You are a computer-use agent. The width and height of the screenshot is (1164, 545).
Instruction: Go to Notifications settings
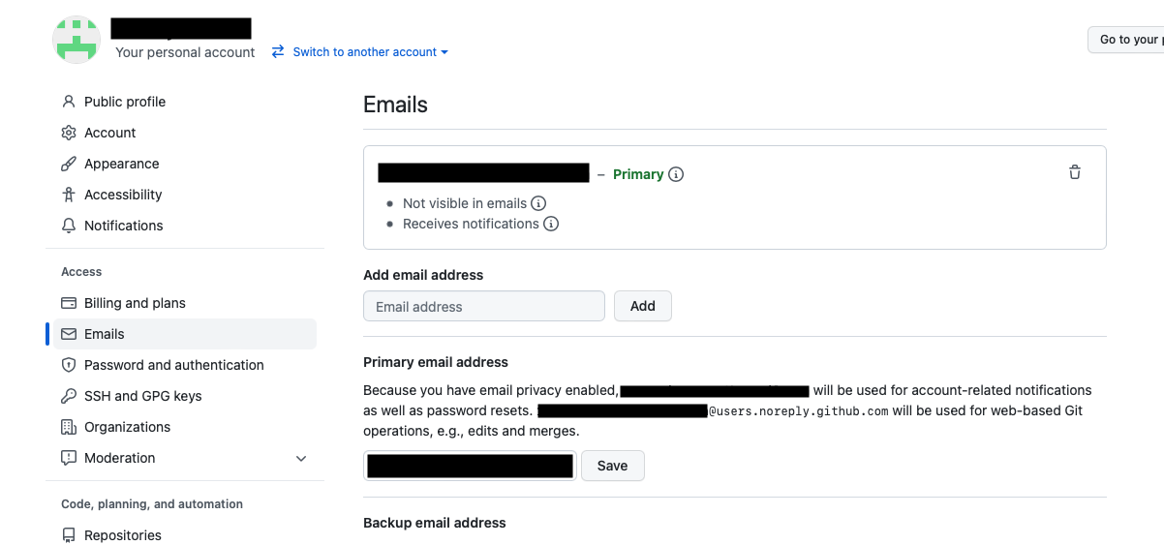coord(123,226)
